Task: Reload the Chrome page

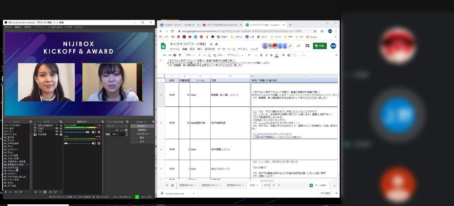Action: 172,31
